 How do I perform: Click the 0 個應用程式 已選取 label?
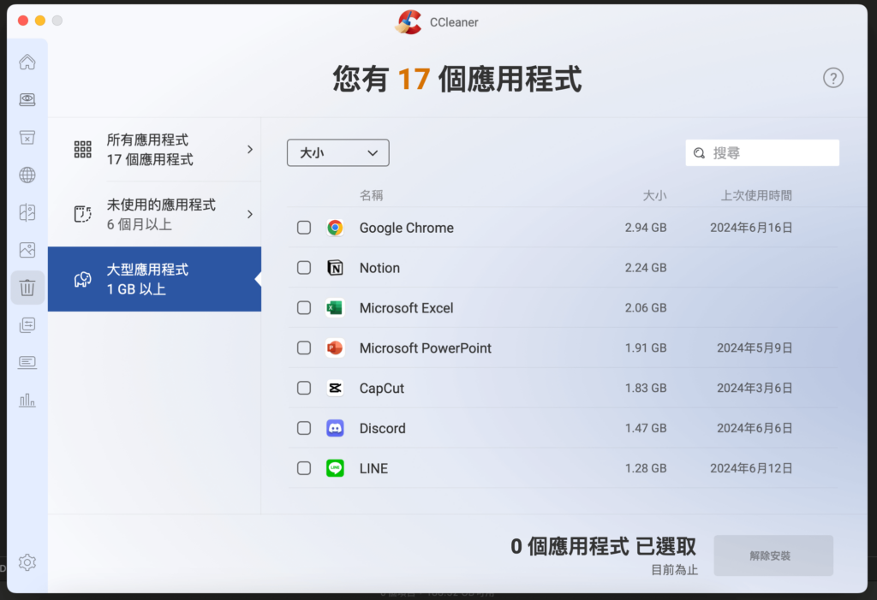coord(603,546)
